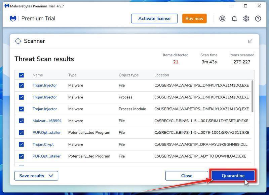Minimize the Malwarebytes window
The image size is (269, 195).
232,6
